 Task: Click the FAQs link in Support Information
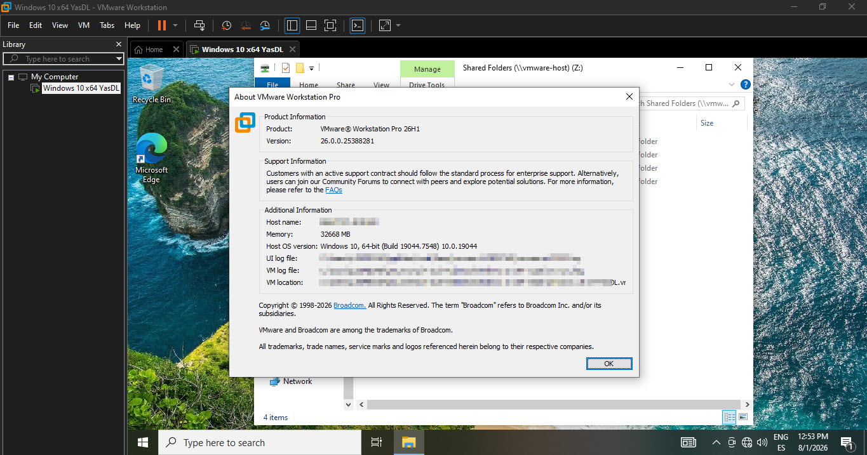pos(333,190)
